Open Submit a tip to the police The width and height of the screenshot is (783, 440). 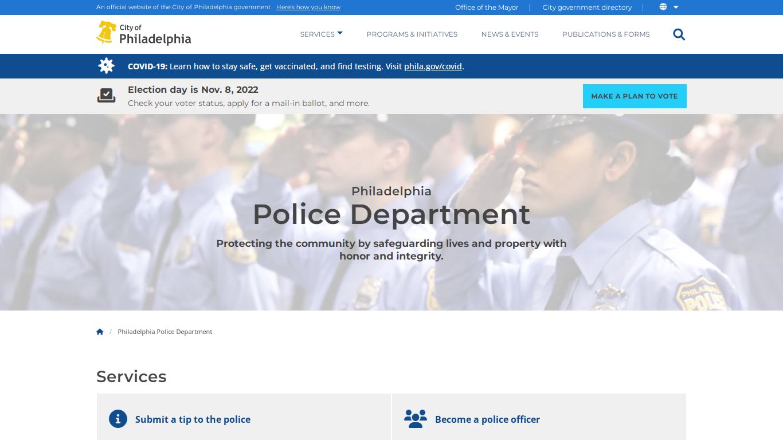[x=193, y=419]
